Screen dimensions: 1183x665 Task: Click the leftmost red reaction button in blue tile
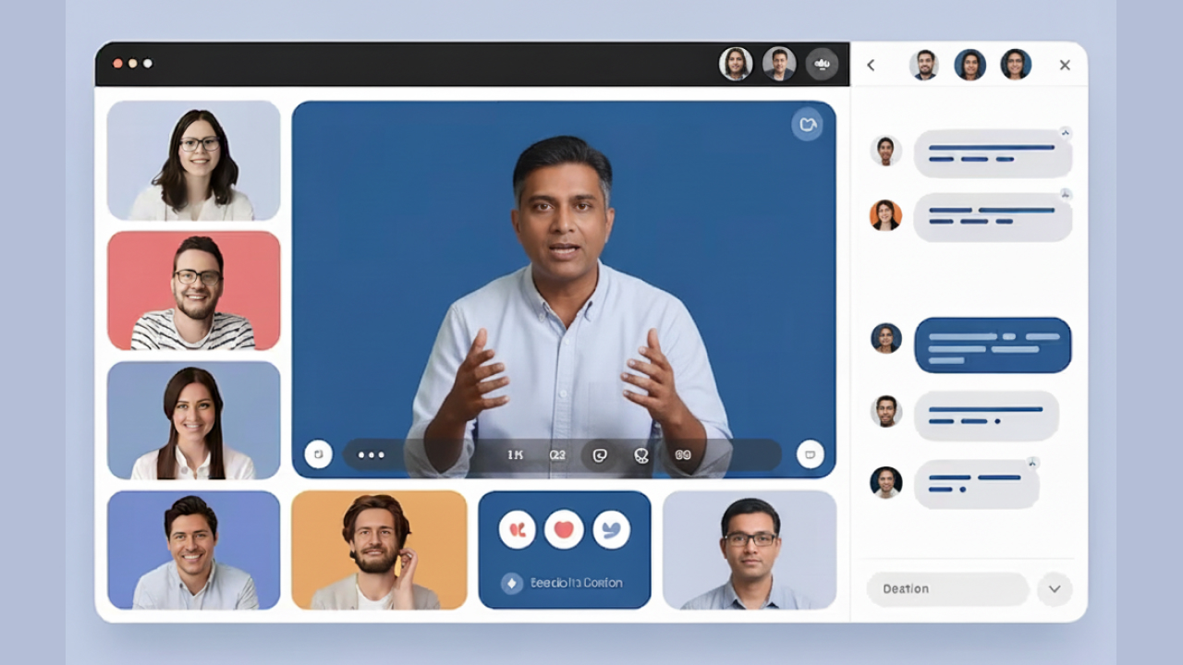[x=518, y=529]
